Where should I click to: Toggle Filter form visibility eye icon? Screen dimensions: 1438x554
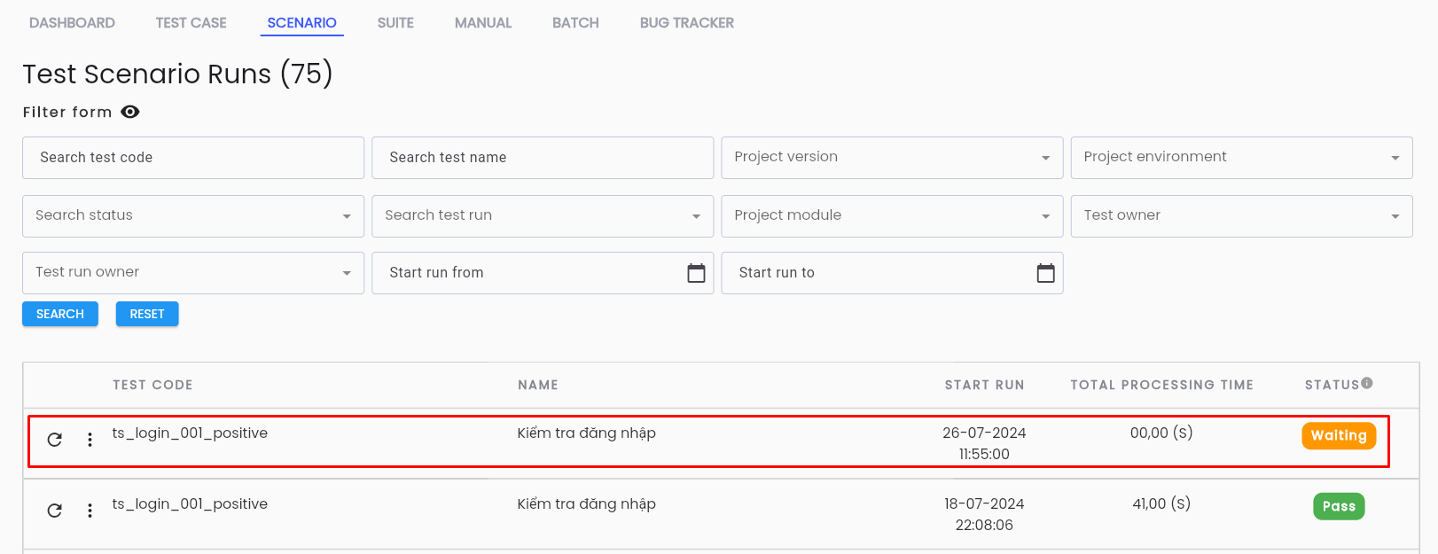pyautogui.click(x=130, y=112)
